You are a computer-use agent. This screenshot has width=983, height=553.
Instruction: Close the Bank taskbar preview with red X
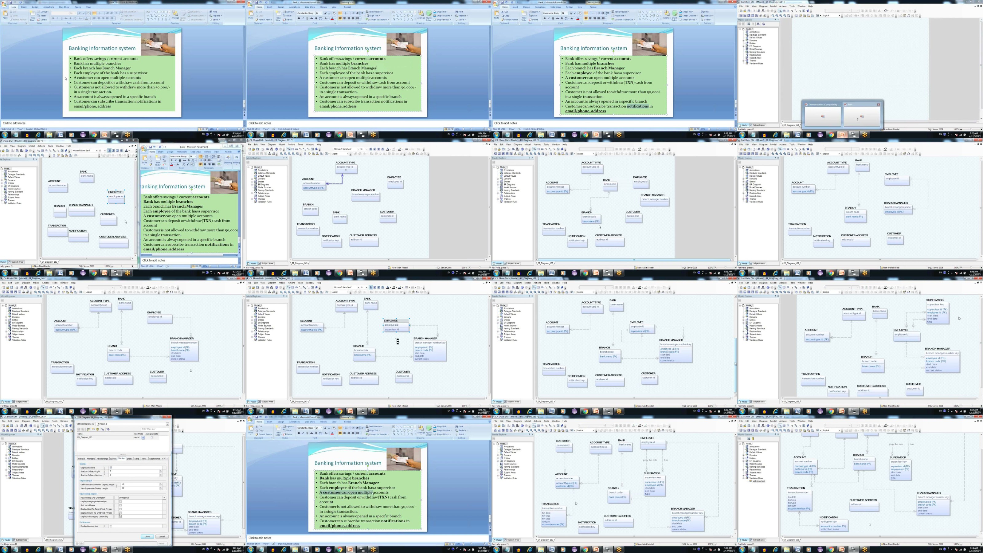pos(879,104)
